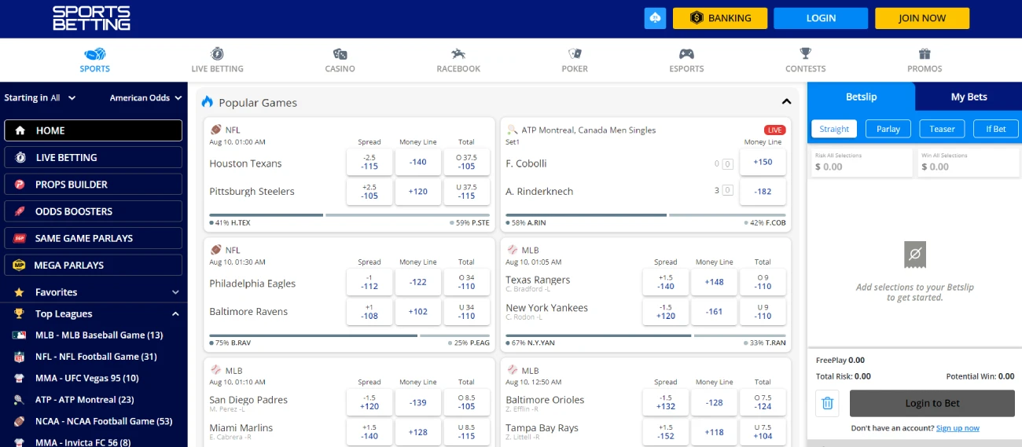Collapse the Top Leagues section chevron

pos(175,313)
